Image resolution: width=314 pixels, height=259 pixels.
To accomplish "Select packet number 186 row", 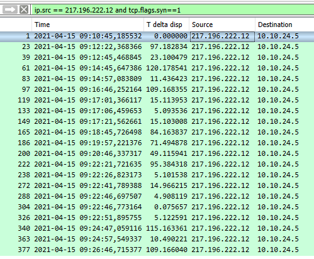I will coord(157,143).
